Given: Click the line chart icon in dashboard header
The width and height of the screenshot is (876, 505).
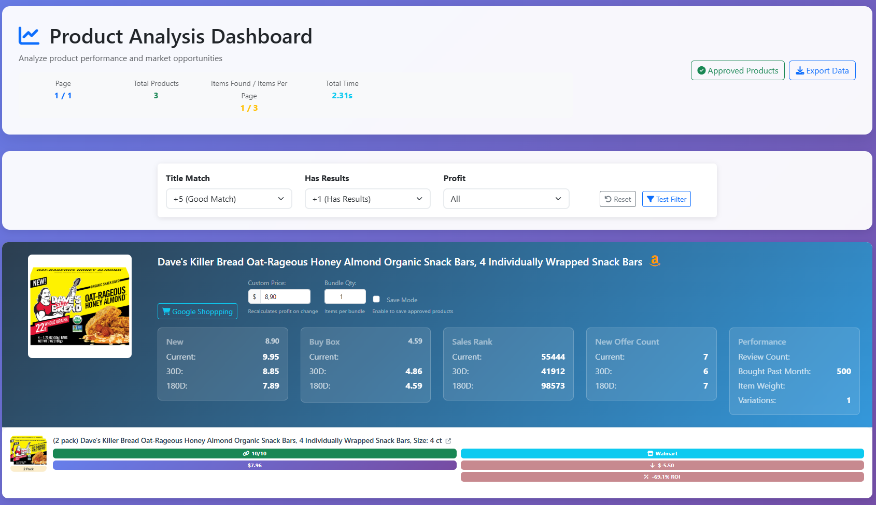Looking at the screenshot, I should [x=29, y=35].
